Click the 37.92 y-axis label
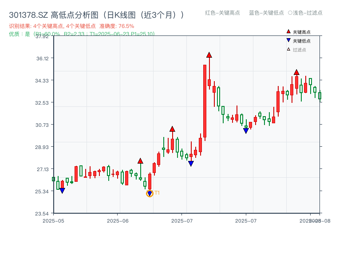The height and width of the screenshot is (266, 355). click(42, 37)
